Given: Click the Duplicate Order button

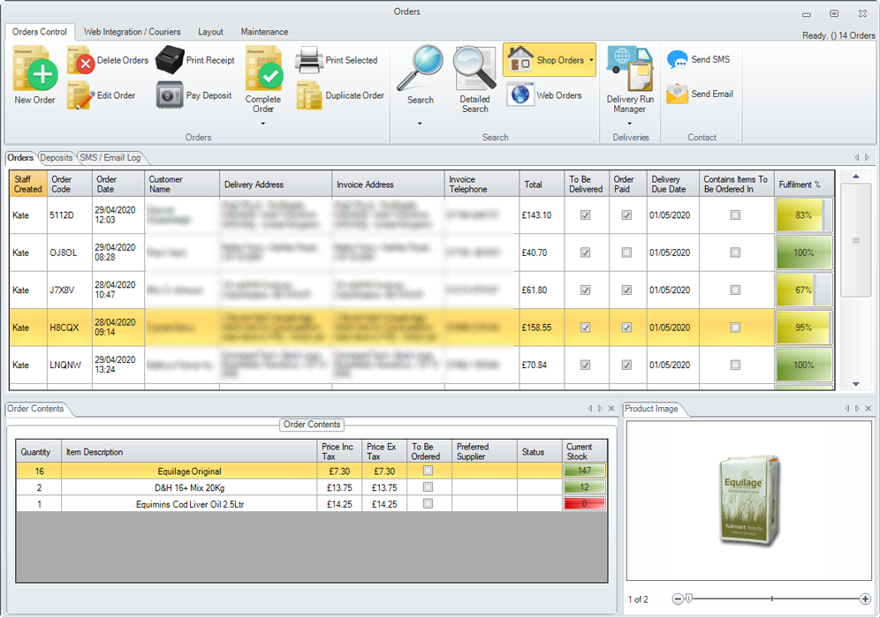Looking at the screenshot, I should (341, 95).
